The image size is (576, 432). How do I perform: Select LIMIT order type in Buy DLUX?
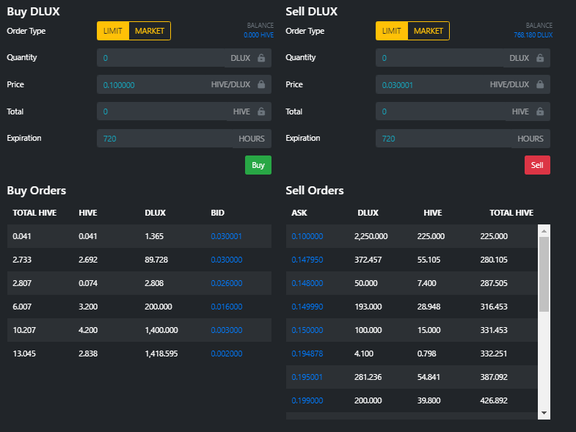pos(113,31)
